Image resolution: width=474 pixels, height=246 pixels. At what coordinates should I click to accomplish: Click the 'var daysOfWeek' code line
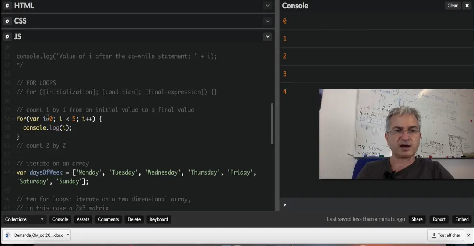136,173
